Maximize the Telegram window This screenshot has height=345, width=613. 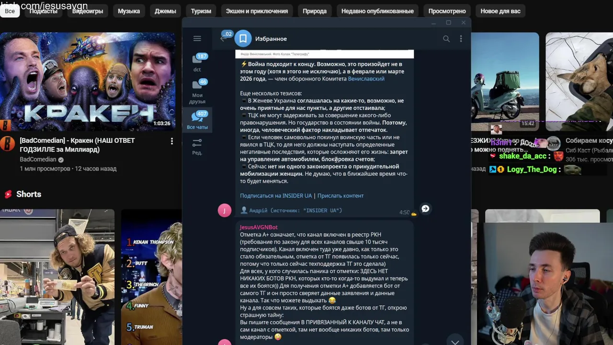(448, 23)
